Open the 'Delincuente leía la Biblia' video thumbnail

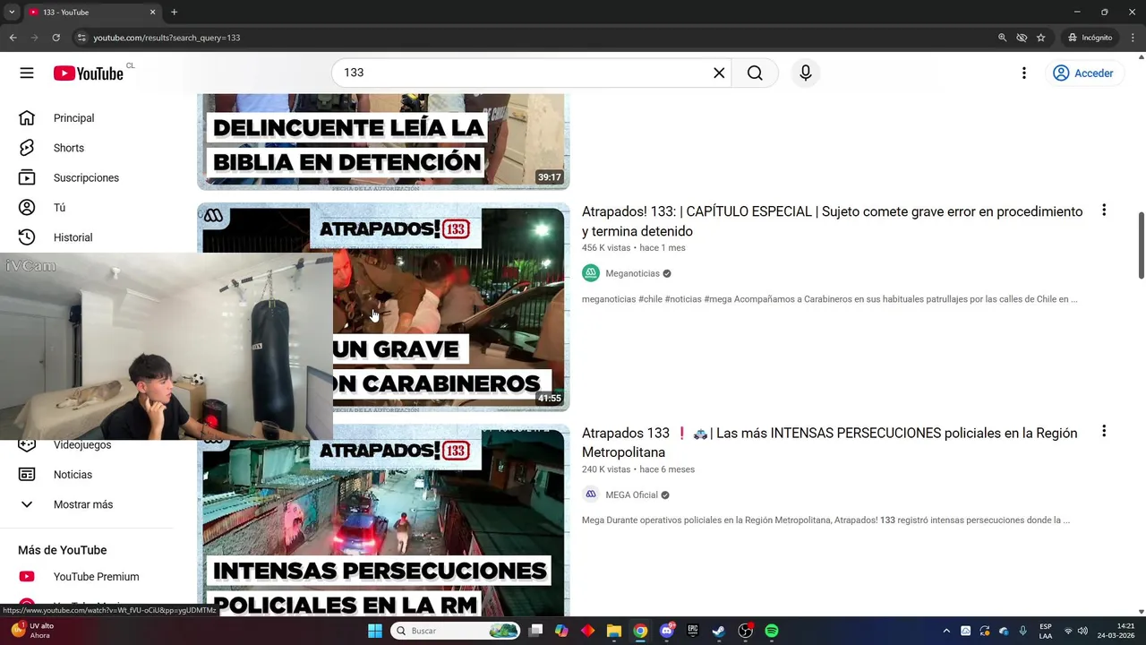click(x=383, y=142)
